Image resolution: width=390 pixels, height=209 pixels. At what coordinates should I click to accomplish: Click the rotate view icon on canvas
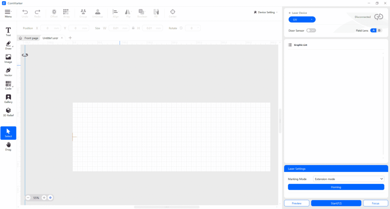(25, 55)
